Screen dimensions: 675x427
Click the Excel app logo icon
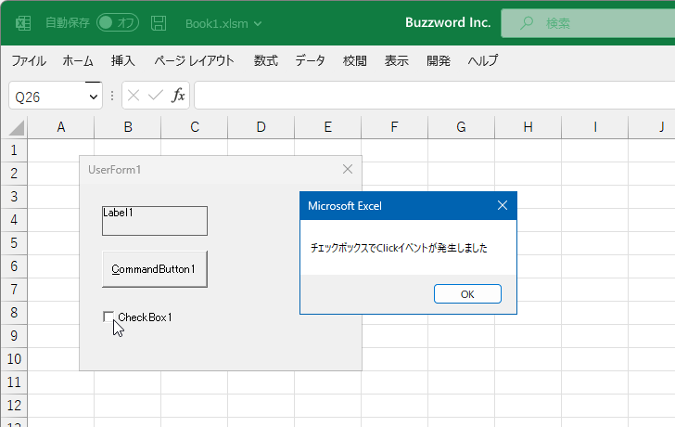point(23,23)
